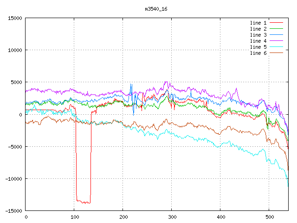The image size is (297, 223).
Task: Click the flat bottom of the red line's deep dip
Action: coord(83,202)
